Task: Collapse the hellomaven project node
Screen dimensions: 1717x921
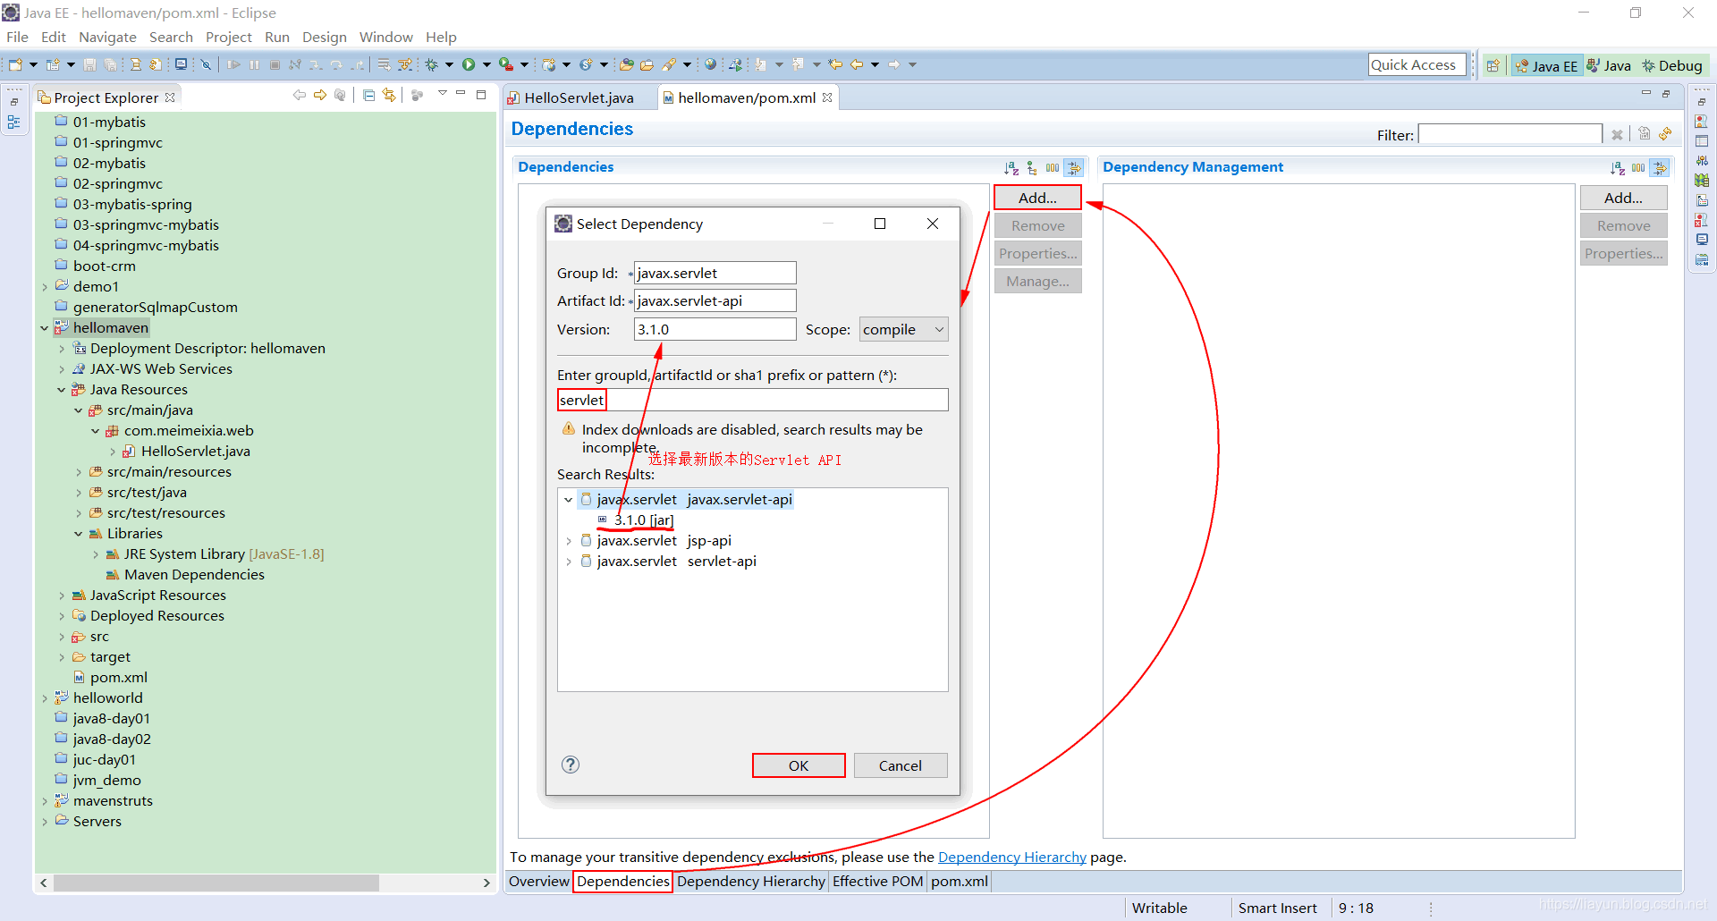Action: click(44, 328)
